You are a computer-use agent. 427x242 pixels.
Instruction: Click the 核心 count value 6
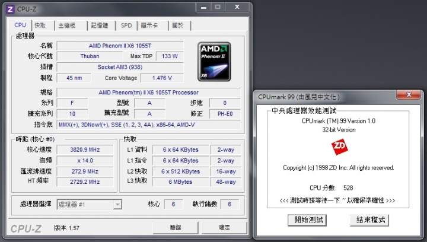173,205
